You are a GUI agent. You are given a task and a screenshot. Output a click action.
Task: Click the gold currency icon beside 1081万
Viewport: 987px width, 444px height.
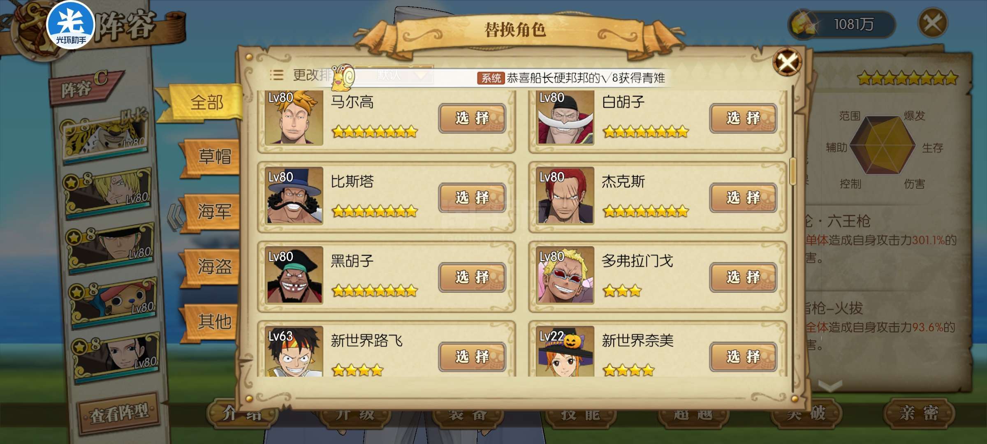point(804,24)
